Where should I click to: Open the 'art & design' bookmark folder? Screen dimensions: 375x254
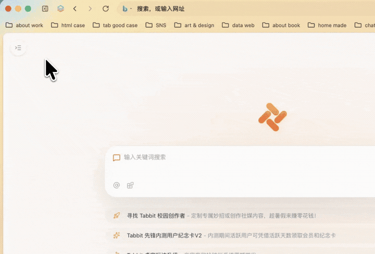point(194,25)
